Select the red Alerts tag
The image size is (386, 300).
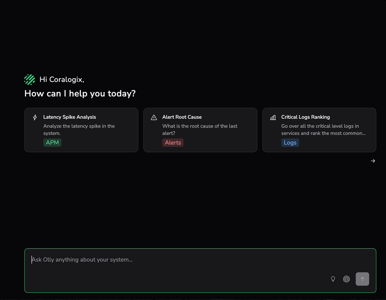173,142
